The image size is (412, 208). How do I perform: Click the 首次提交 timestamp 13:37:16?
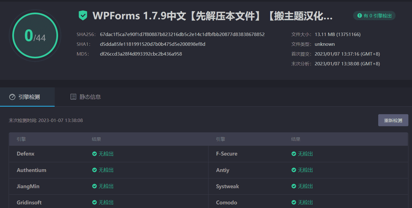[347, 54]
